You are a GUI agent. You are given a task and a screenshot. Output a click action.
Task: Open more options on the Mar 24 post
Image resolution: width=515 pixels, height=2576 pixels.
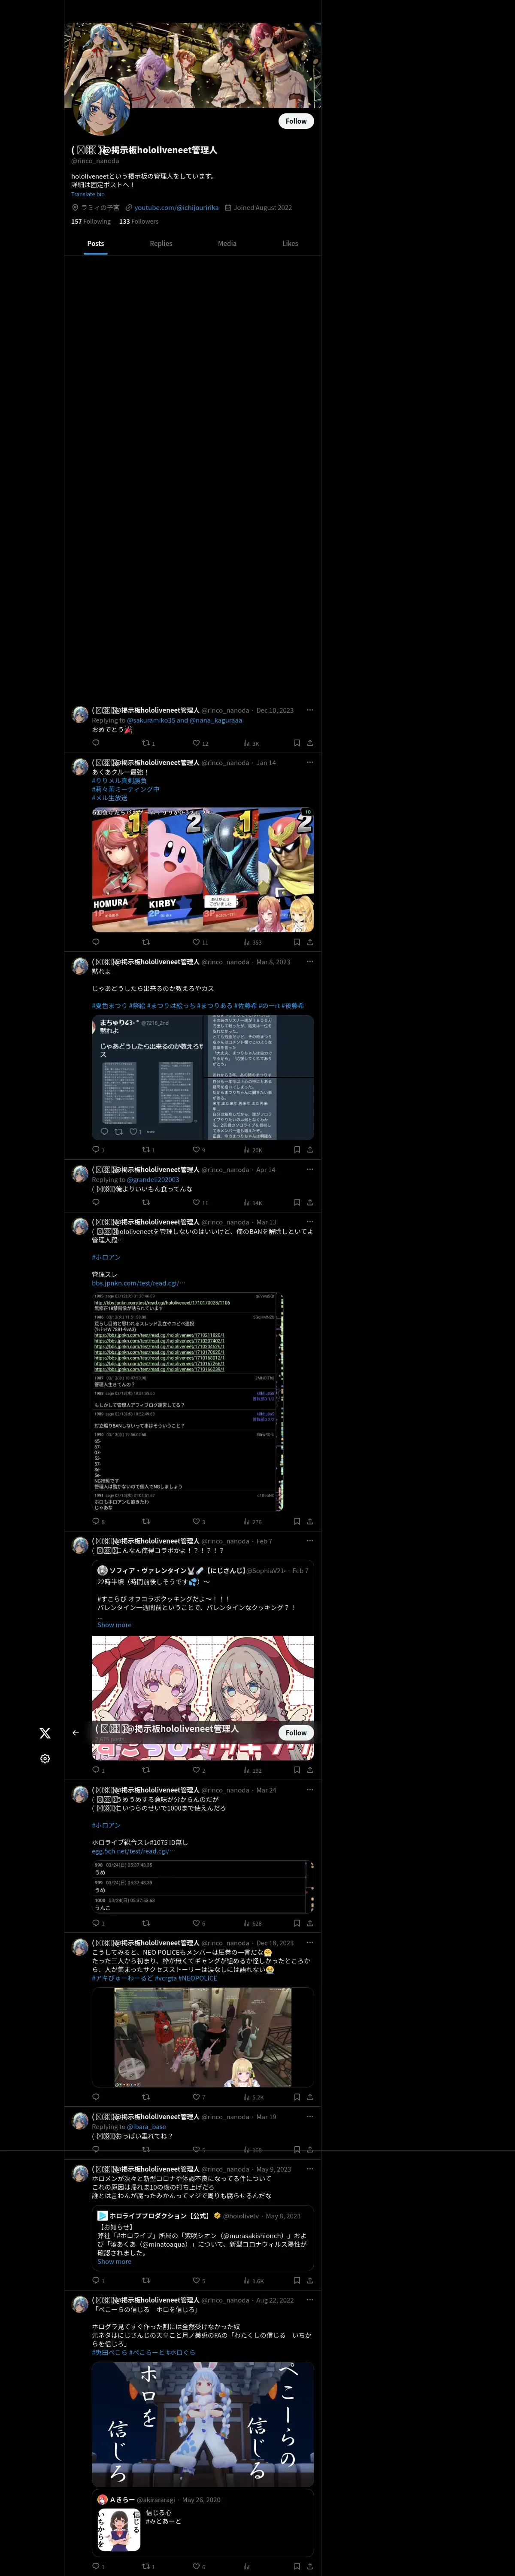click(x=310, y=1789)
